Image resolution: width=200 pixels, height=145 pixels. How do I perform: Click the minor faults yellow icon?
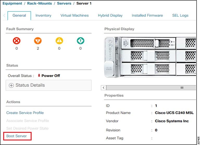coord(59,41)
